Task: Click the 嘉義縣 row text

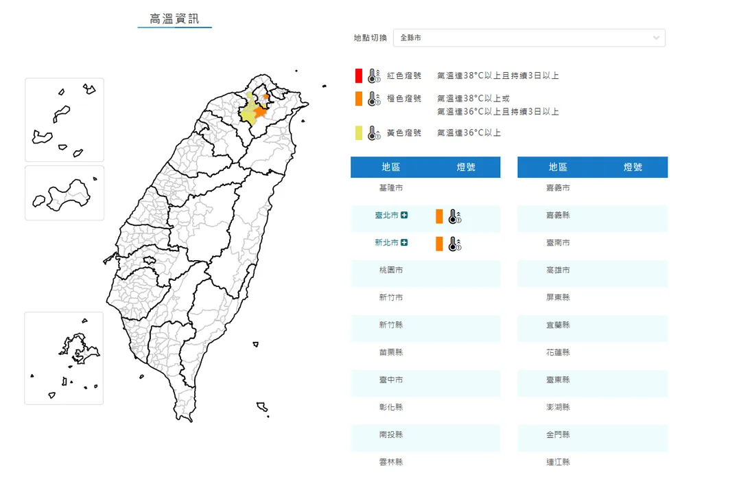Action: [558, 215]
